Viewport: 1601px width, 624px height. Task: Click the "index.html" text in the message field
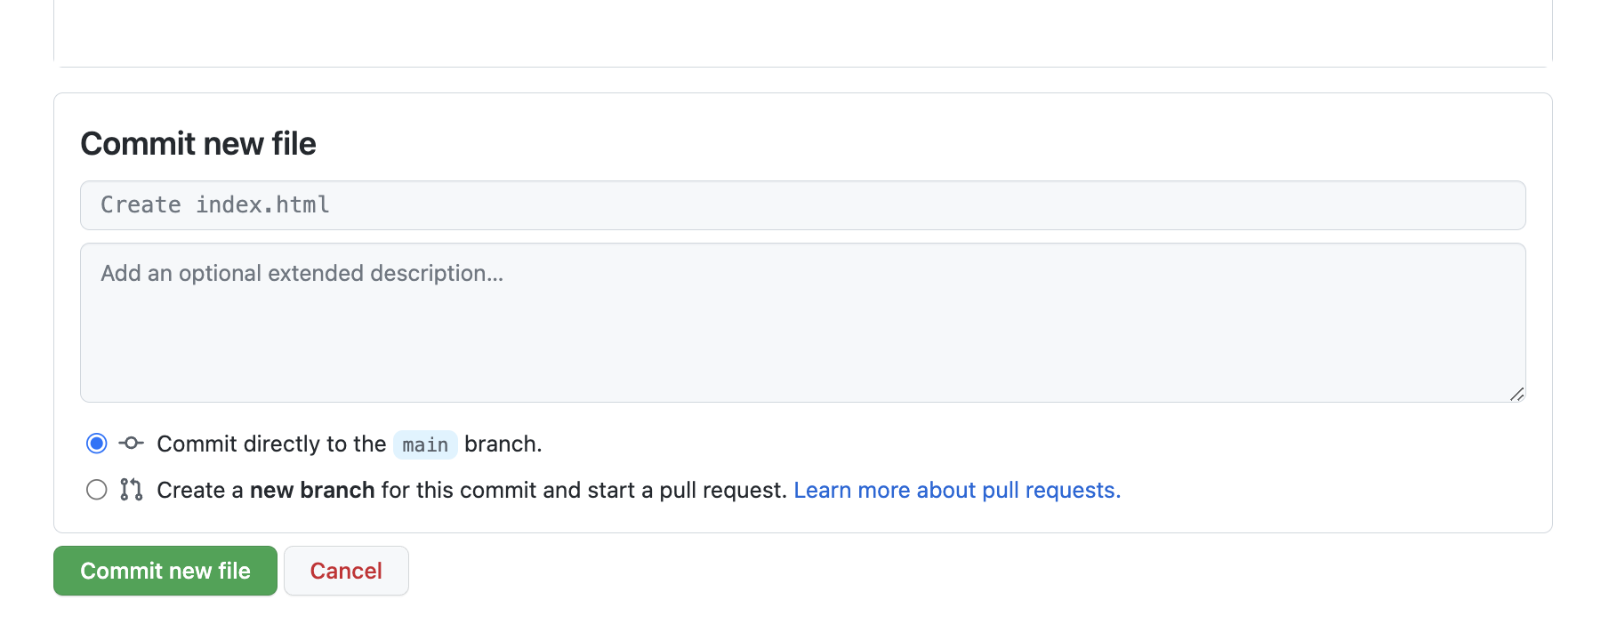262,205
